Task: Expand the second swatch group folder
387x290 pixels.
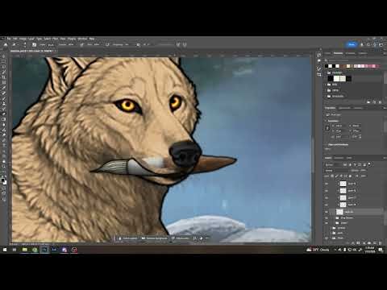Action: pyautogui.click(x=326, y=85)
